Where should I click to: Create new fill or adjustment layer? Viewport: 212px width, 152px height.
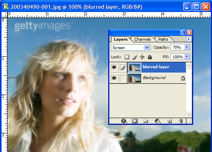tap(157, 121)
